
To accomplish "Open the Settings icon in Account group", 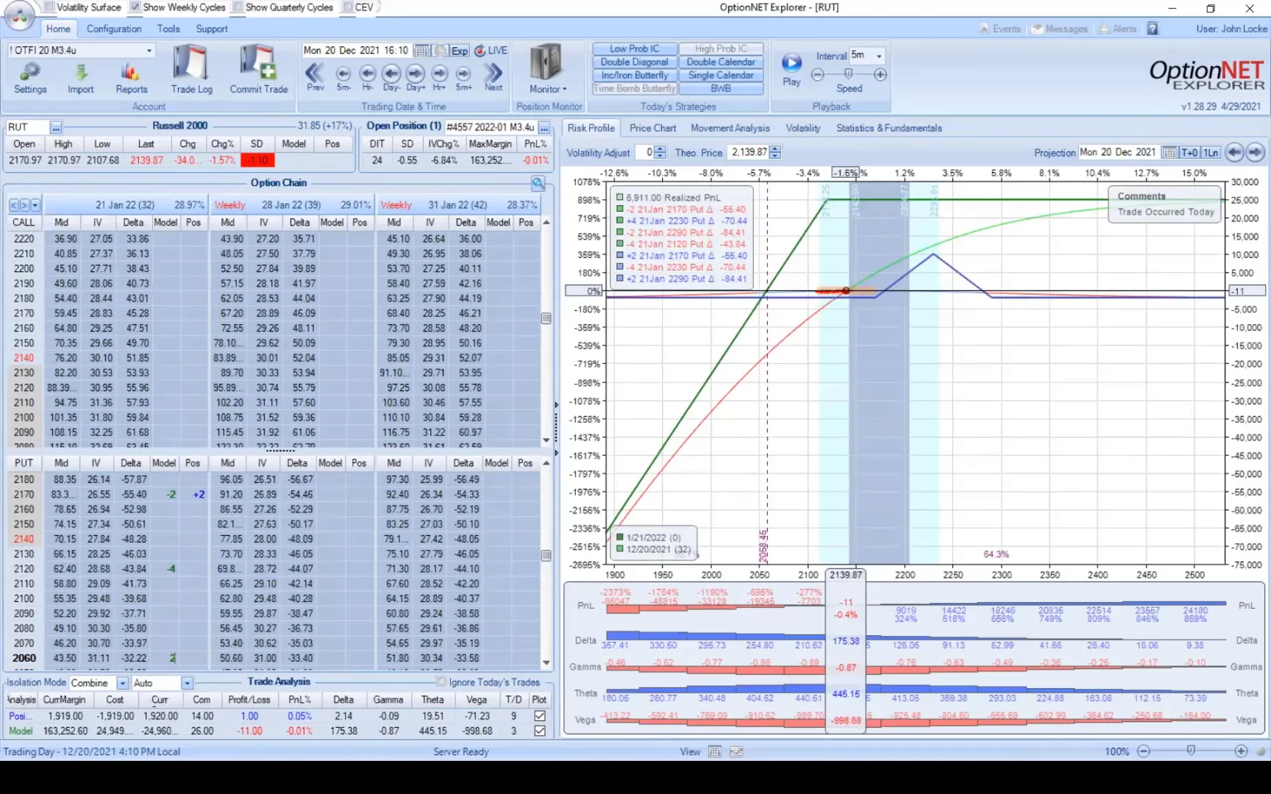I will [x=30, y=78].
